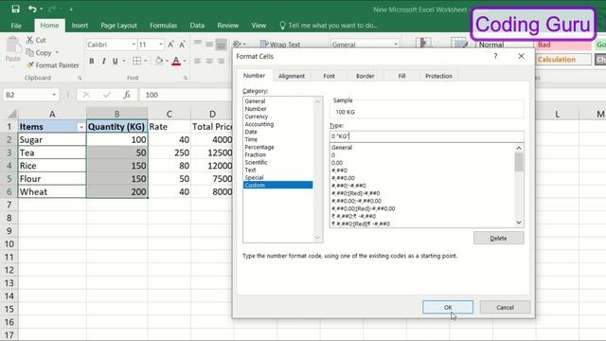
Task: Increase font size with large A
Action: coord(170,45)
